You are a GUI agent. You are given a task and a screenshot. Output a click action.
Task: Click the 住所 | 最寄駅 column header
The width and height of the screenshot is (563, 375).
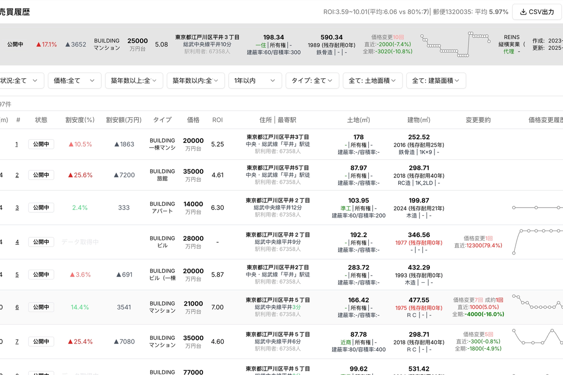click(278, 120)
